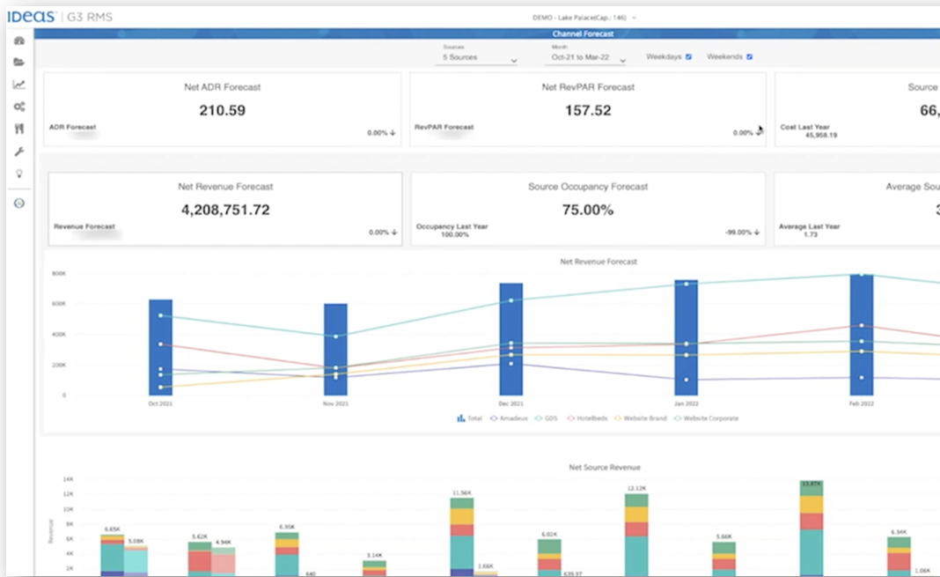This screenshot has height=577, width=940.
Task: Click the Net Revenue Forecast value 4,208,751.72
Action: (225, 210)
